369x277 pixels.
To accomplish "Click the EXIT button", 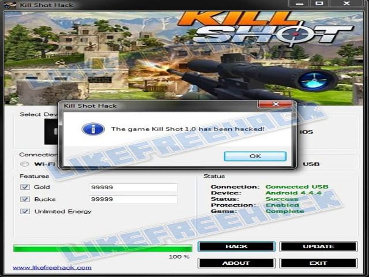I will tap(318, 263).
